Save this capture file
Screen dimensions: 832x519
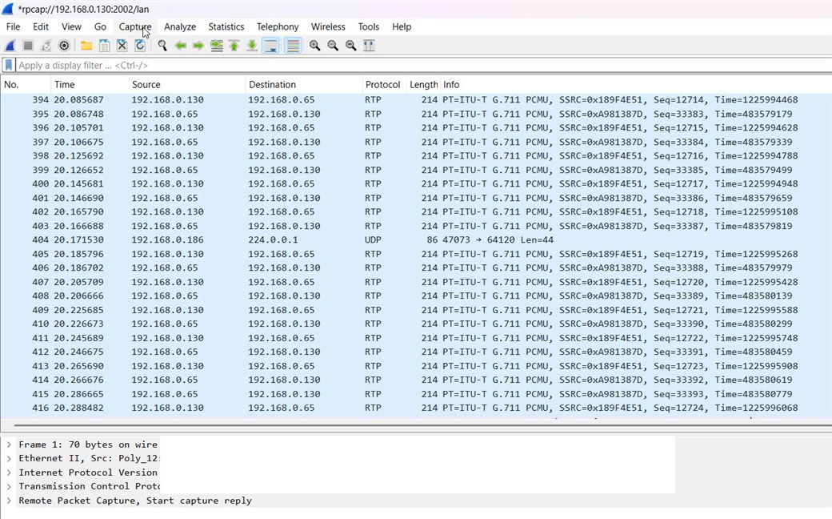(x=104, y=46)
